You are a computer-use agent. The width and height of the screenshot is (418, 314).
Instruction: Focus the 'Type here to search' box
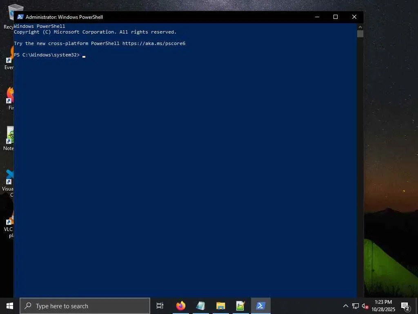(85, 306)
